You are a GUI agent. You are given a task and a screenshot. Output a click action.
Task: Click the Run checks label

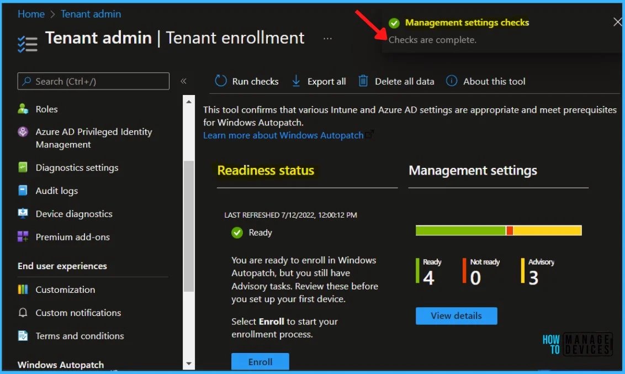click(255, 81)
